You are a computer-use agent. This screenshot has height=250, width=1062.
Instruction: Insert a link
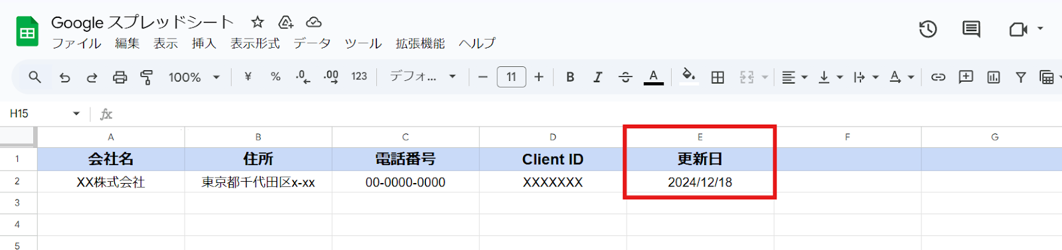[x=938, y=78]
